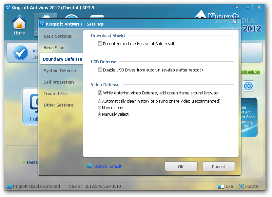Uncheck add green frame around browser option
Image resolution: width=272 pixels, height=197 pixels.
tap(100, 93)
